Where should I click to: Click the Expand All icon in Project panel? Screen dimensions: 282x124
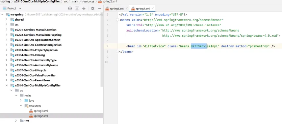[77, 9]
